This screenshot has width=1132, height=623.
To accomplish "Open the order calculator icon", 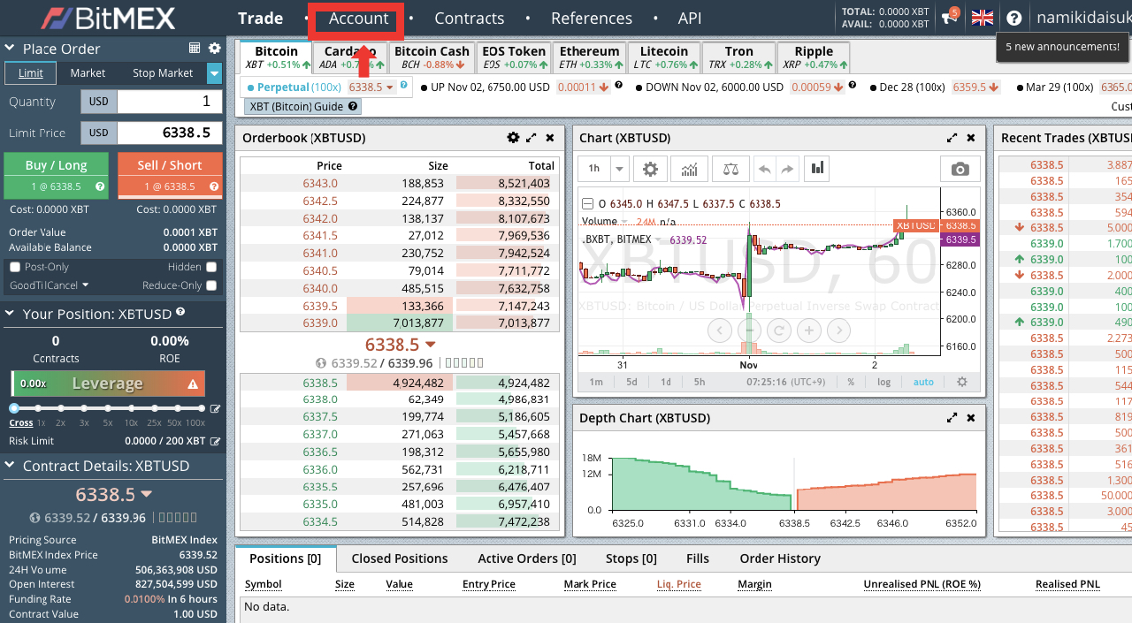I will pyautogui.click(x=195, y=49).
